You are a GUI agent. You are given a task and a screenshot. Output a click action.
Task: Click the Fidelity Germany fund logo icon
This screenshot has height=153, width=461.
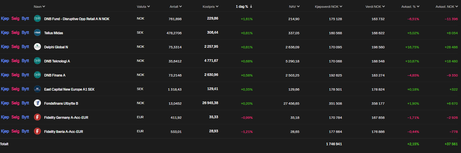[x=37, y=117]
